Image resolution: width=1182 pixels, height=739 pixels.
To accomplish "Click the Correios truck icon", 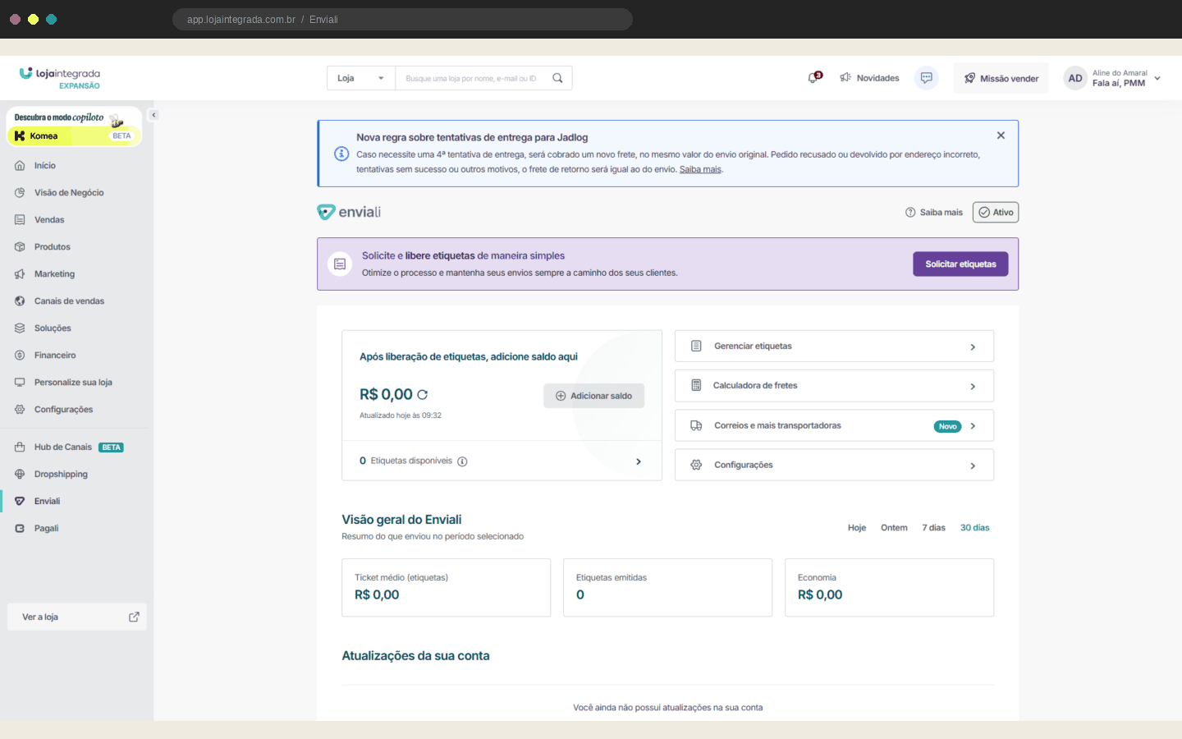I will 696,426.
